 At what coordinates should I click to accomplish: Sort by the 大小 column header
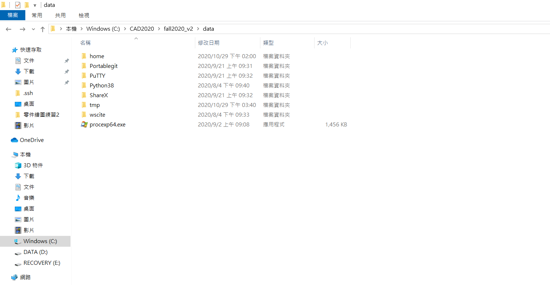(322, 43)
